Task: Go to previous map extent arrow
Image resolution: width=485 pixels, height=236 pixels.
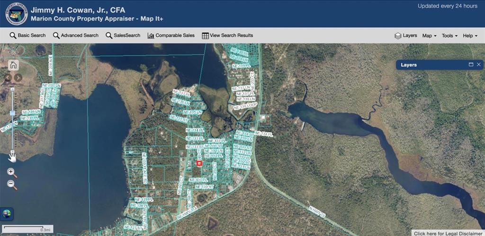Action: (x=8, y=77)
